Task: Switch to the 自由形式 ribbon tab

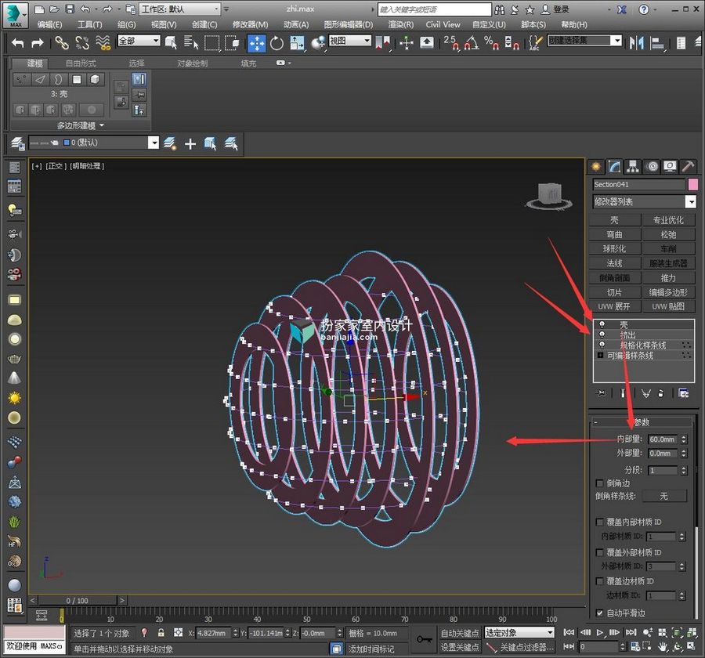Action: pyautogui.click(x=81, y=63)
